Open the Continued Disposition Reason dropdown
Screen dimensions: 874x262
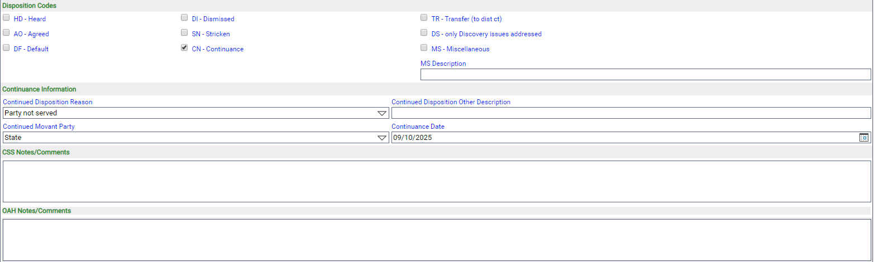[382, 113]
